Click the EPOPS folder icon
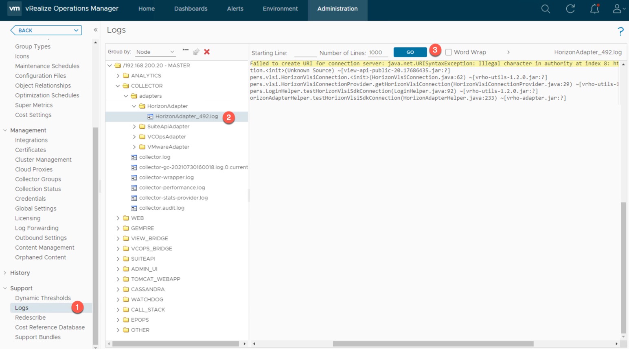The width and height of the screenshot is (629, 349). pyautogui.click(x=126, y=320)
